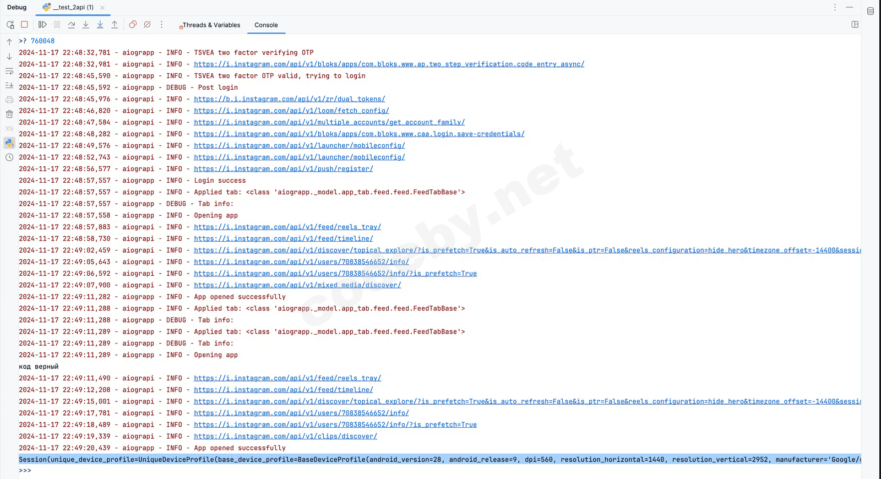Mute all breakpoints

pyautogui.click(x=147, y=24)
